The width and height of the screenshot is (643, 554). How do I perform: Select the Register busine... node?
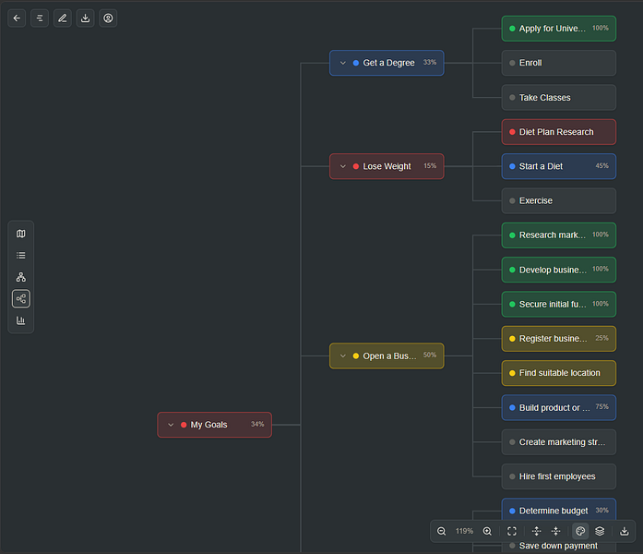[x=558, y=339]
